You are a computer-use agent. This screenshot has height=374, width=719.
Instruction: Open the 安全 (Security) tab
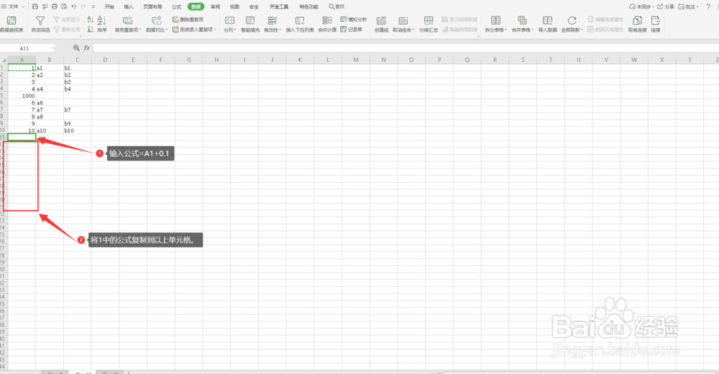tap(254, 6)
